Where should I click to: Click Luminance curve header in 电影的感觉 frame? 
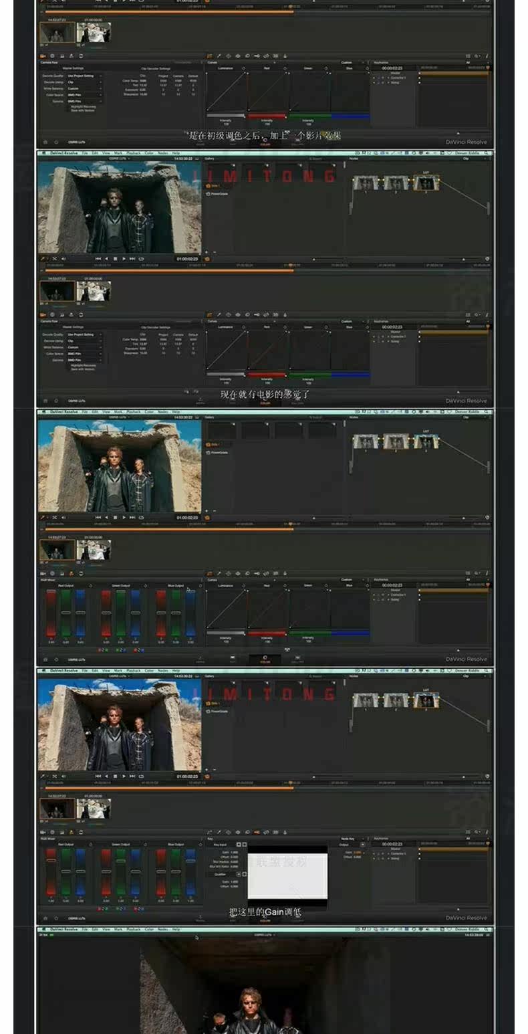pyautogui.click(x=225, y=327)
